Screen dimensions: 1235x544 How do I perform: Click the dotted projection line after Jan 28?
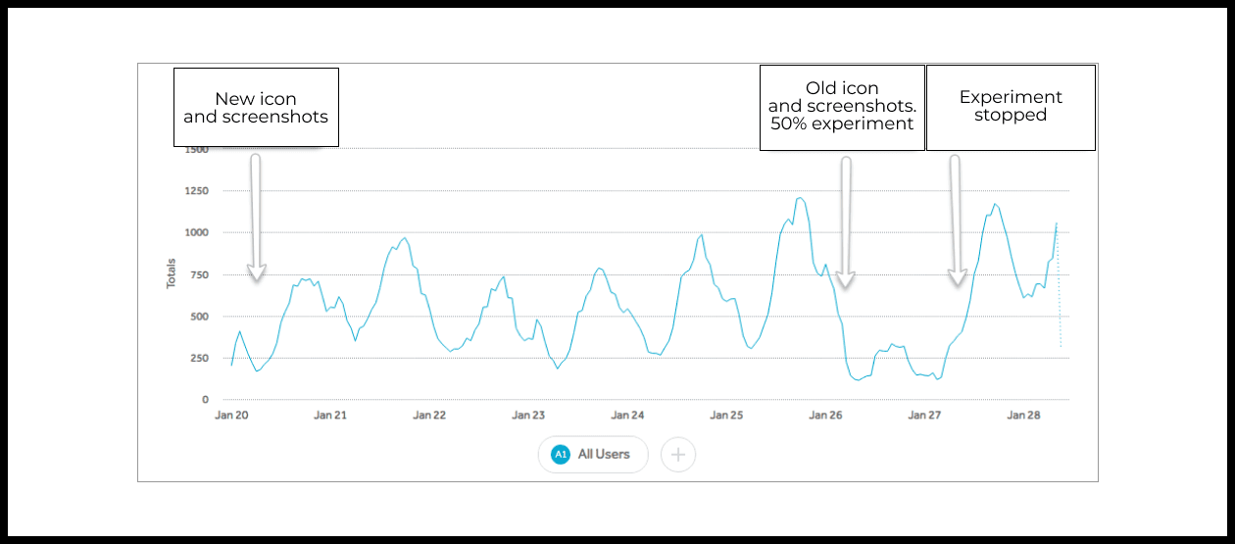(x=1059, y=284)
